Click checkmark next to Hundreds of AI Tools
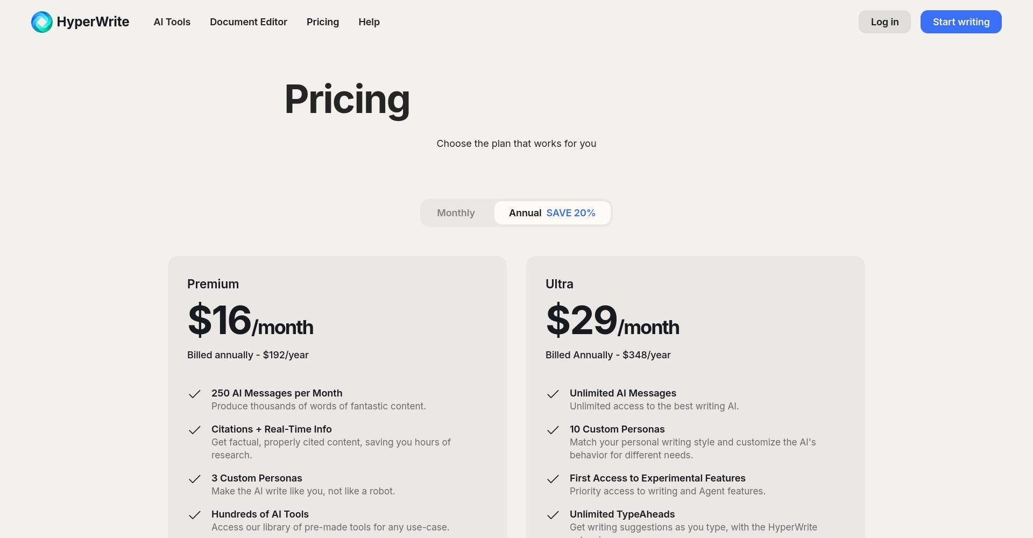Screen dimensions: 1033x538 (195, 515)
